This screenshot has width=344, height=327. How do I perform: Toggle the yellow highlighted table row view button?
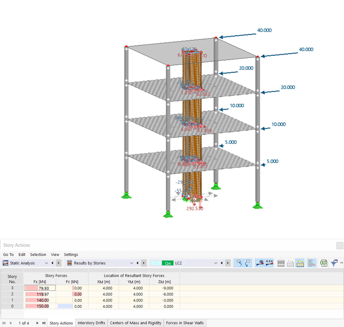pyautogui.click(x=300, y=263)
